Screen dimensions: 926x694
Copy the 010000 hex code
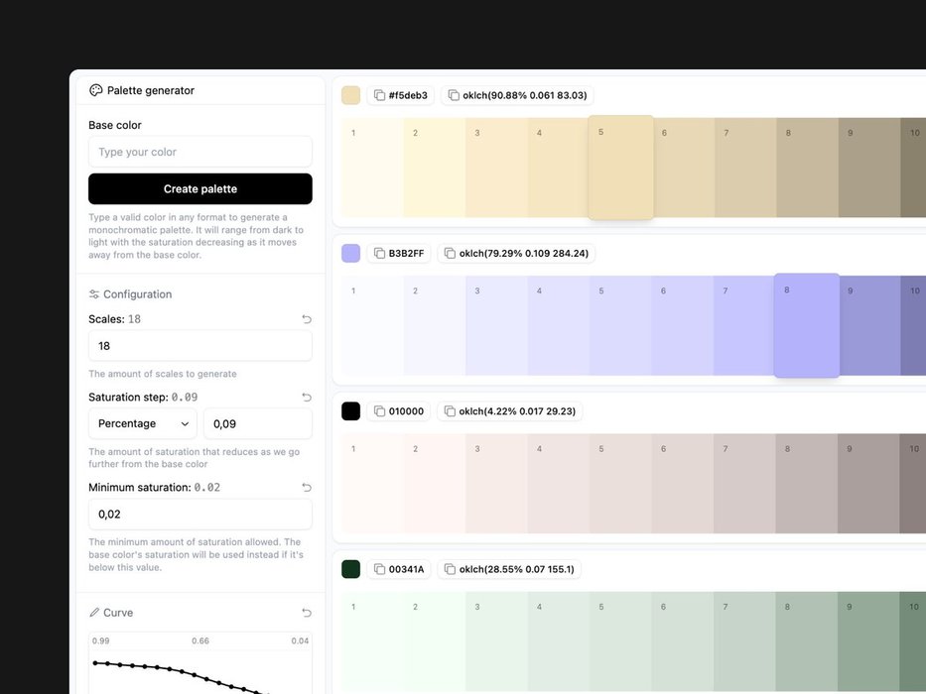pos(399,410)
